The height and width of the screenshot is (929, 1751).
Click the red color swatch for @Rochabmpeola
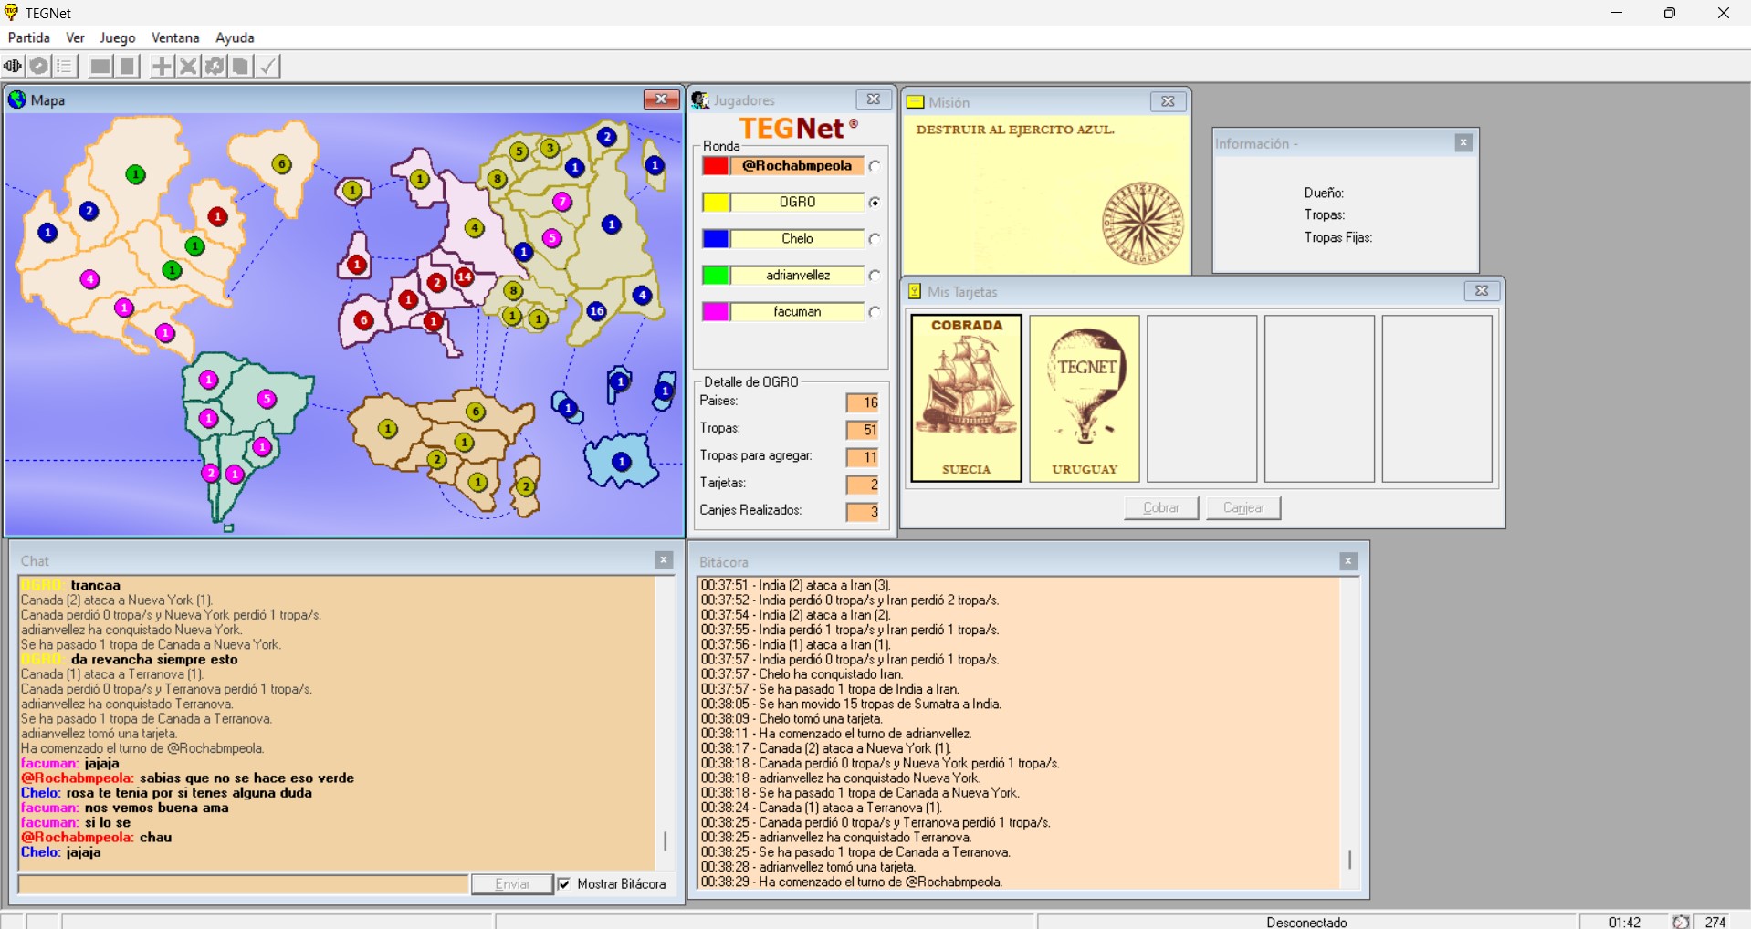[x=716, y=166]
